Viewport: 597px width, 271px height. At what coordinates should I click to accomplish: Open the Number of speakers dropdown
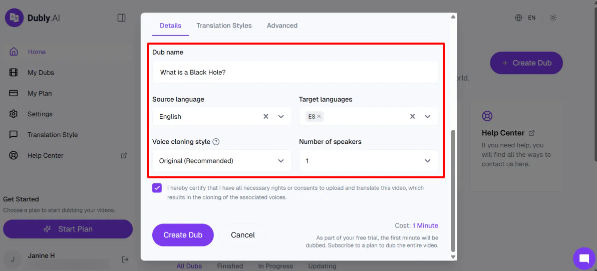click(369, 161)
